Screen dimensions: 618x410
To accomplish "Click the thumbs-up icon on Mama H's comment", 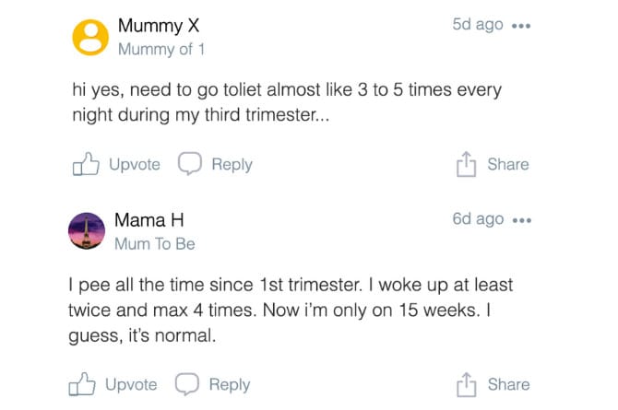I will click(83, 384).
